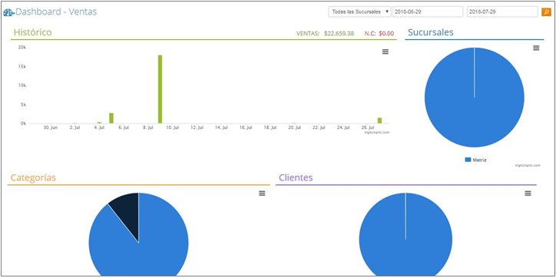The width and height of the screenshot is (556, 278).
Task: Open the Histórico chart hamburger menu
Action: pos(386,51)
